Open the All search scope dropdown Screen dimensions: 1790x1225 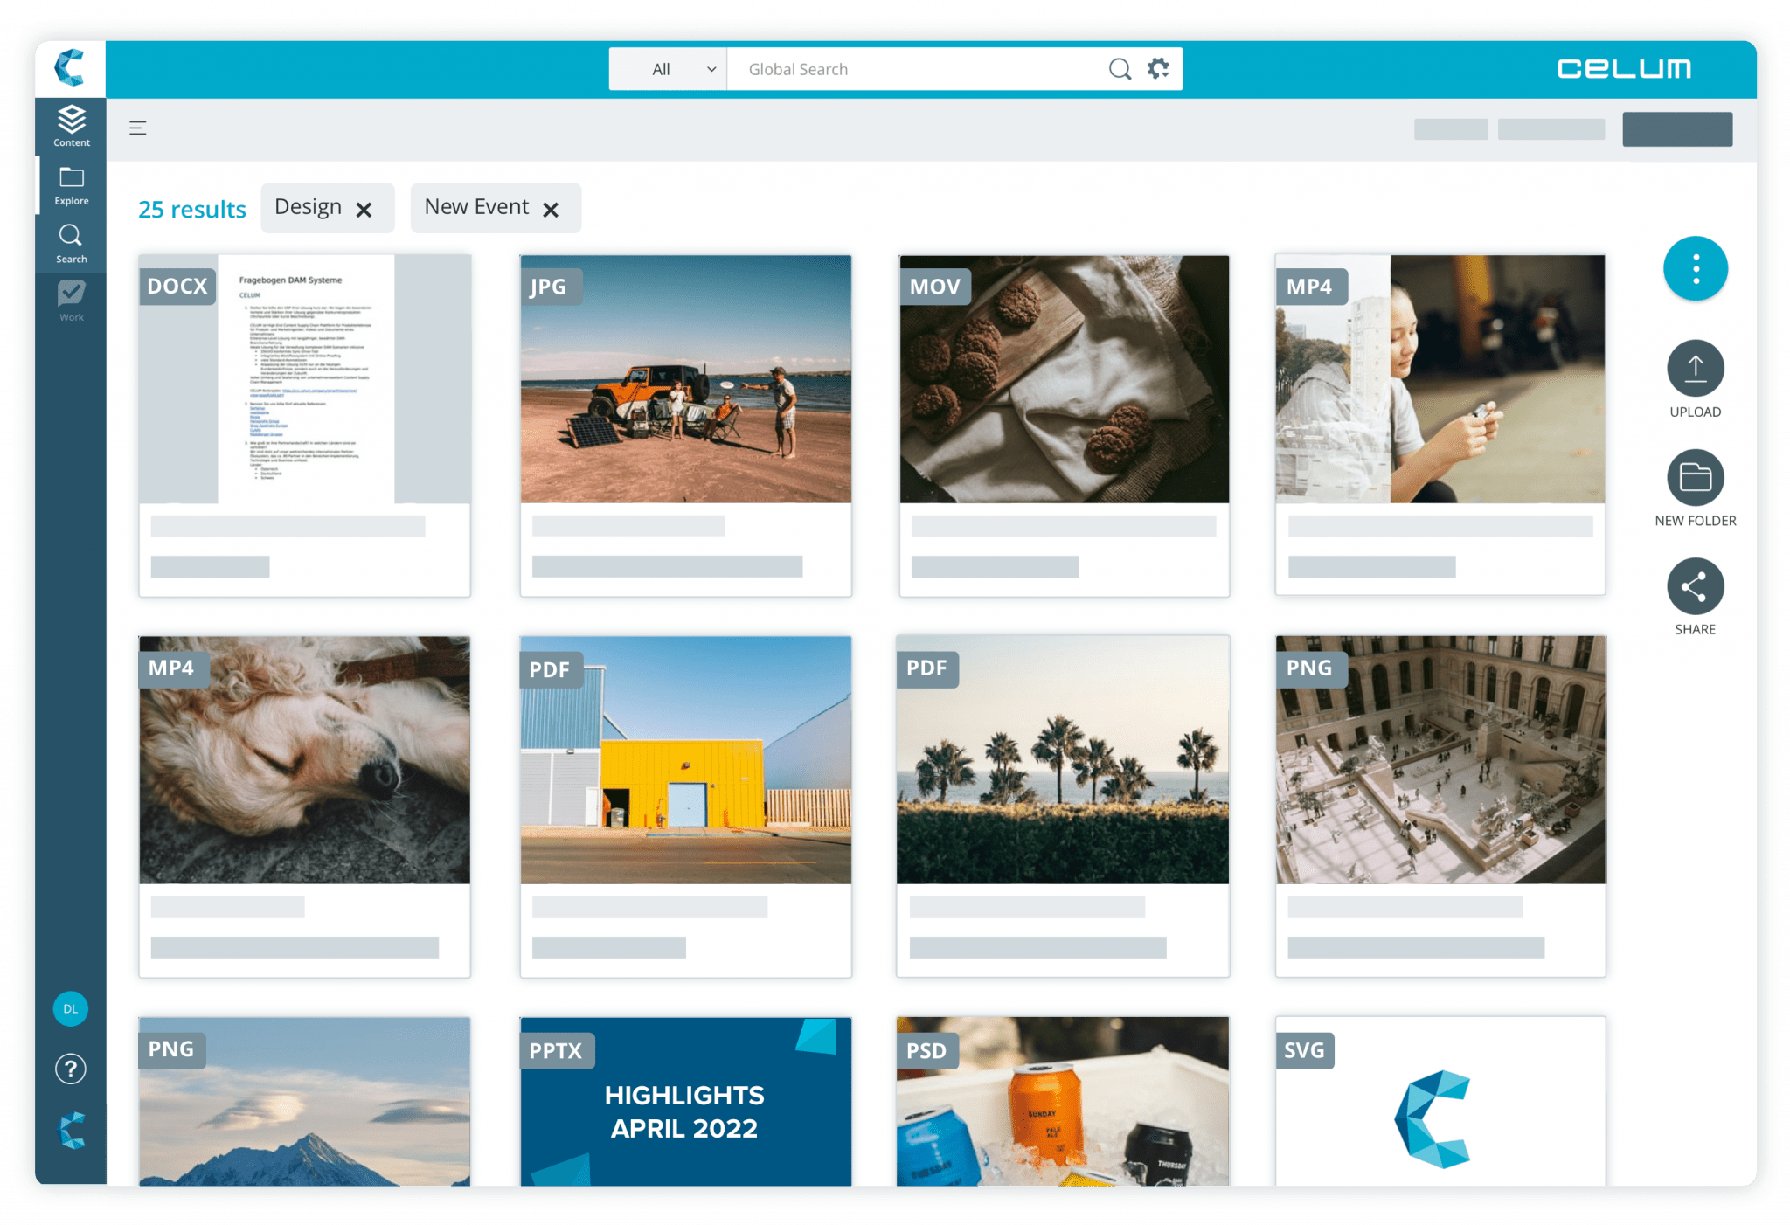click(667, 68)
